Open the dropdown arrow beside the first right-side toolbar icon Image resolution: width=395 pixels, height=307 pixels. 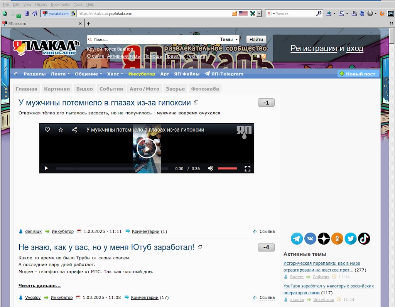pyautogui.click(x=334, y=13)
